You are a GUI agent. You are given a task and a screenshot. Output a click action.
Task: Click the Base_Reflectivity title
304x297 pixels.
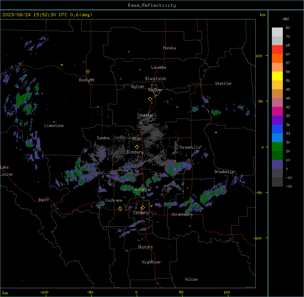pos(152,5)
